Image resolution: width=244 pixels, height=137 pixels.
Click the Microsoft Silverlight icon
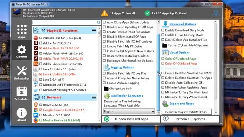tap(36, 90)
